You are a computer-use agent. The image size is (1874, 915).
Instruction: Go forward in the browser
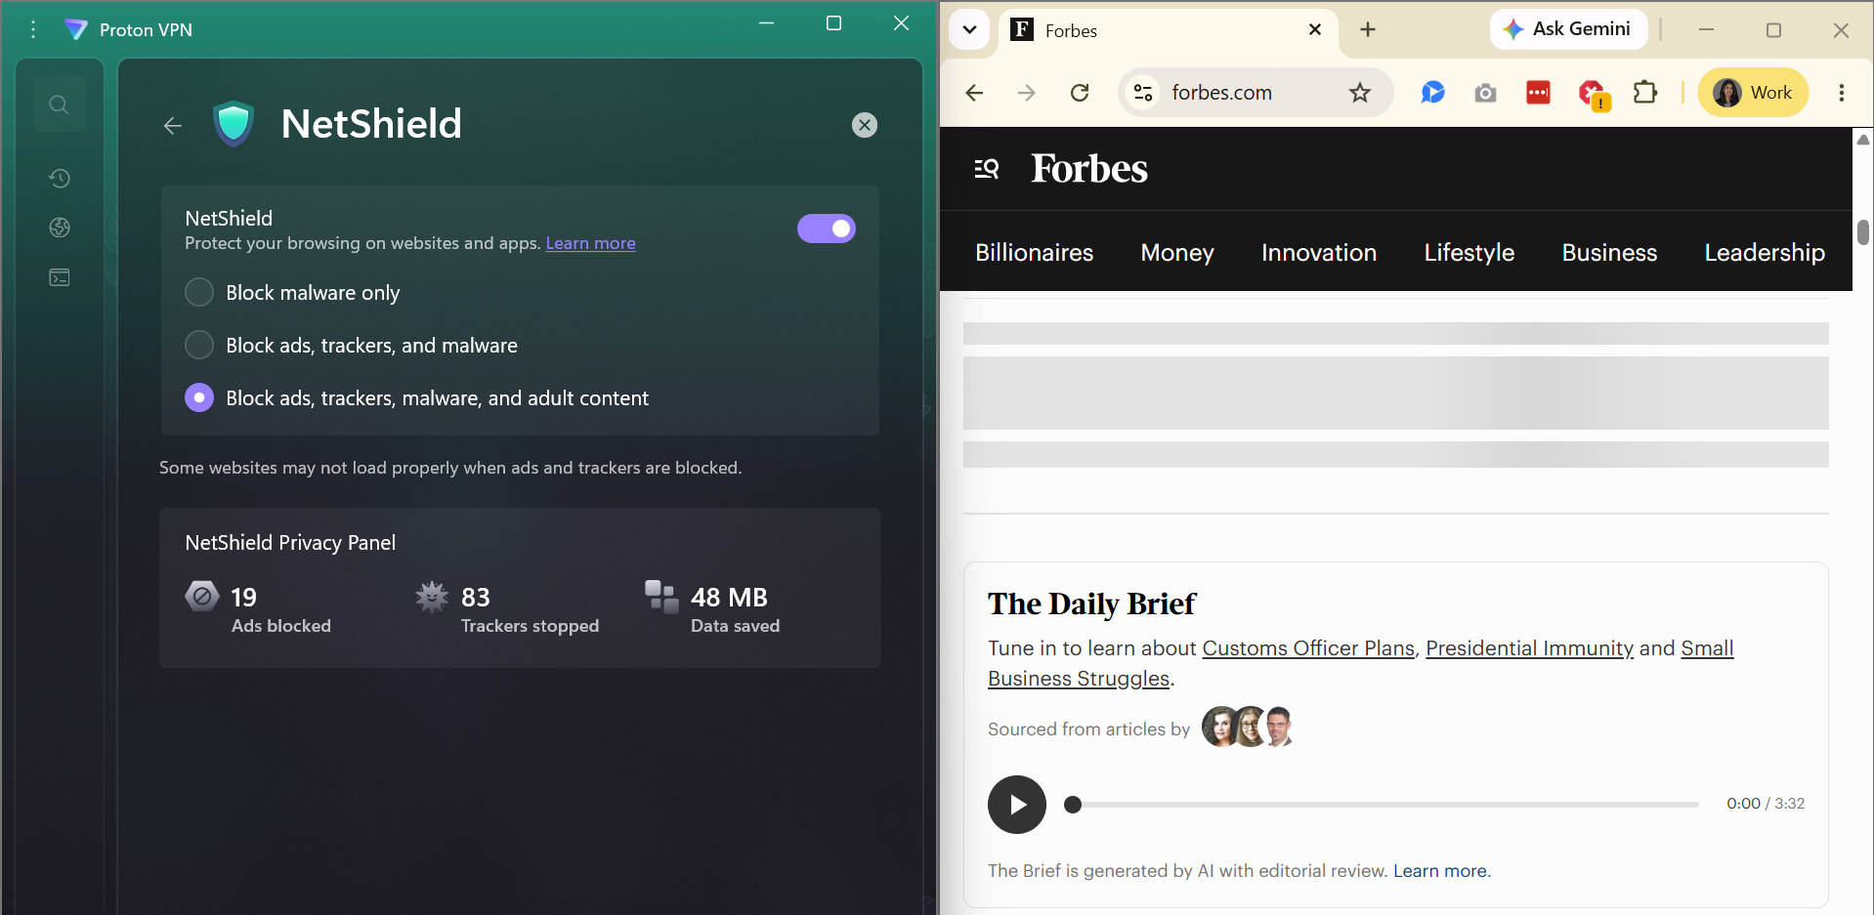point(1026,93)
